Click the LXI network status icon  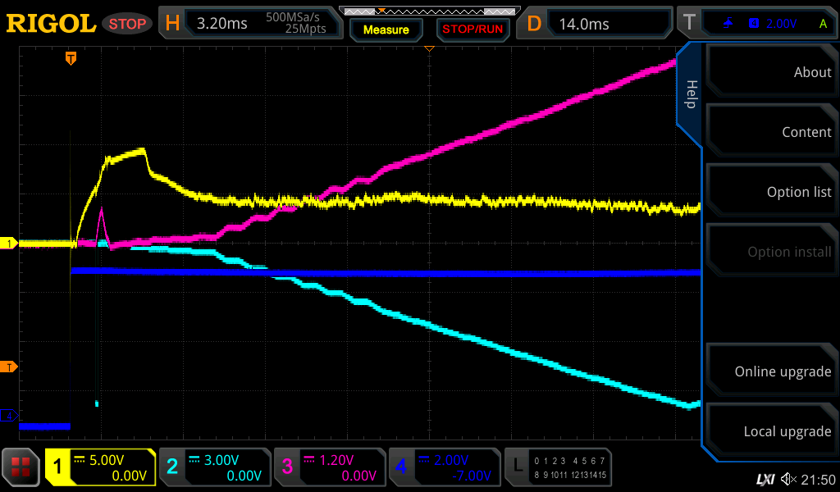[x=765, y=479]
